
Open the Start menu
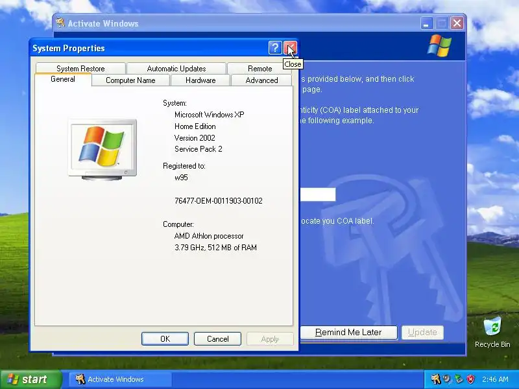pos(30,379)
